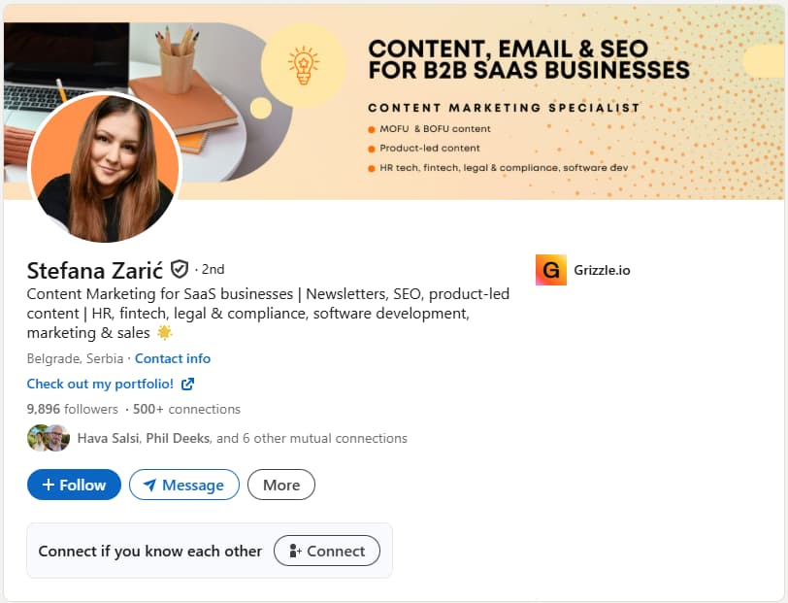Open Contact info
Image resolution: width=788 pixels, height=603 pixels.
pyautogui.click(x=173, y=358)
